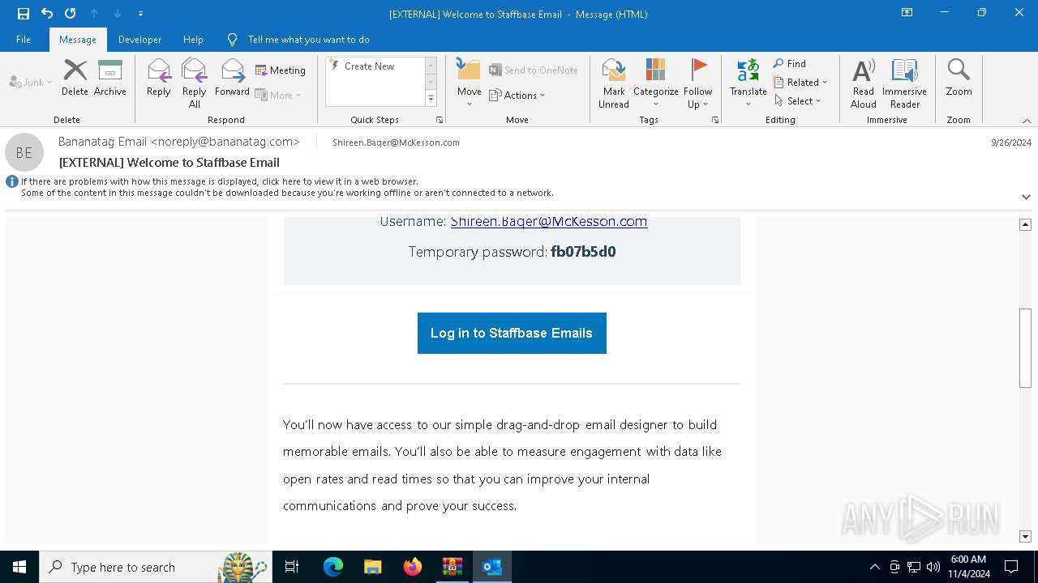The width and height of the screenshot is (1038, 583).
Task: Undo the last action in title bar
Action: [47, 14]
